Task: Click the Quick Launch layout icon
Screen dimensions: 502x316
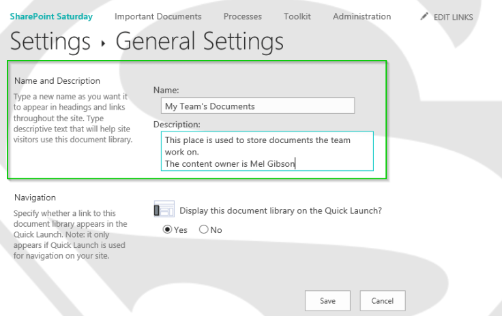Action: tap(164, 210)
